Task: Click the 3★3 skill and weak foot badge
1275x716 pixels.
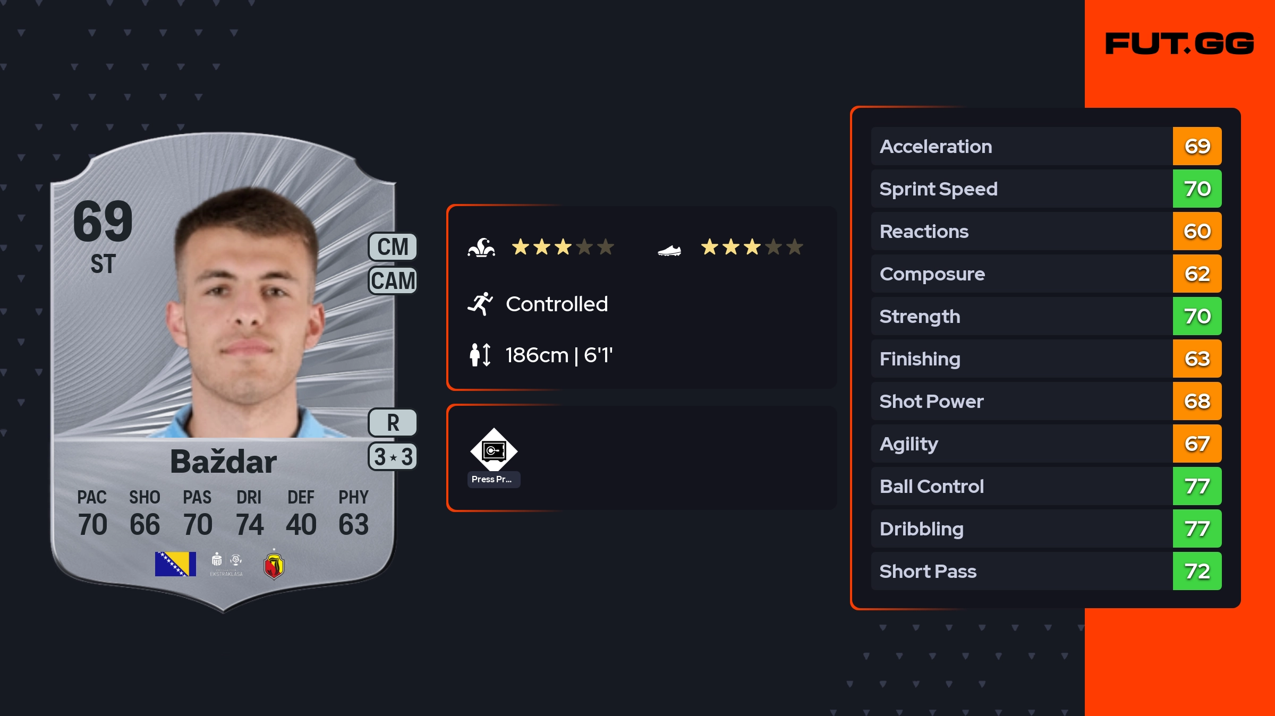Action: click(x=393, y=457)
